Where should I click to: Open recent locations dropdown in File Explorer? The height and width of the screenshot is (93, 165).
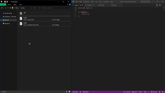coord(8,8)
